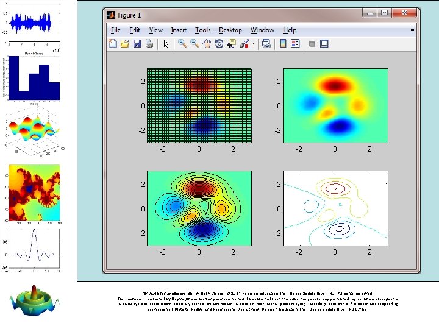This screenshot has width=439, height=329.
Task: Print the figure using the printer icon
Action: click(149, 44)
